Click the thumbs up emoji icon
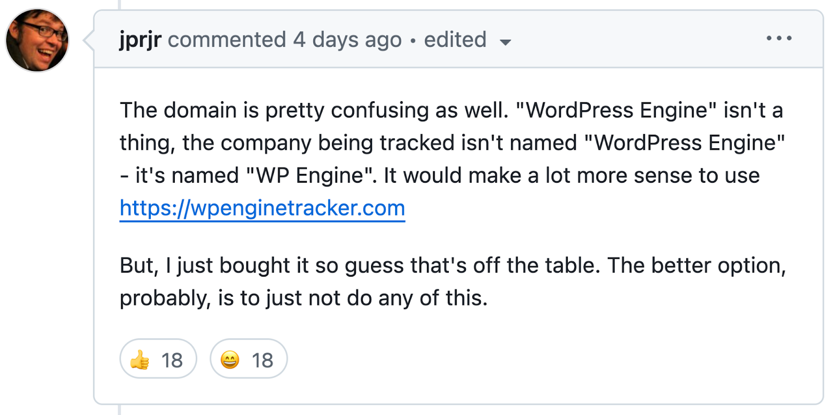The image size is (835, 415). [x=140, y=360]
